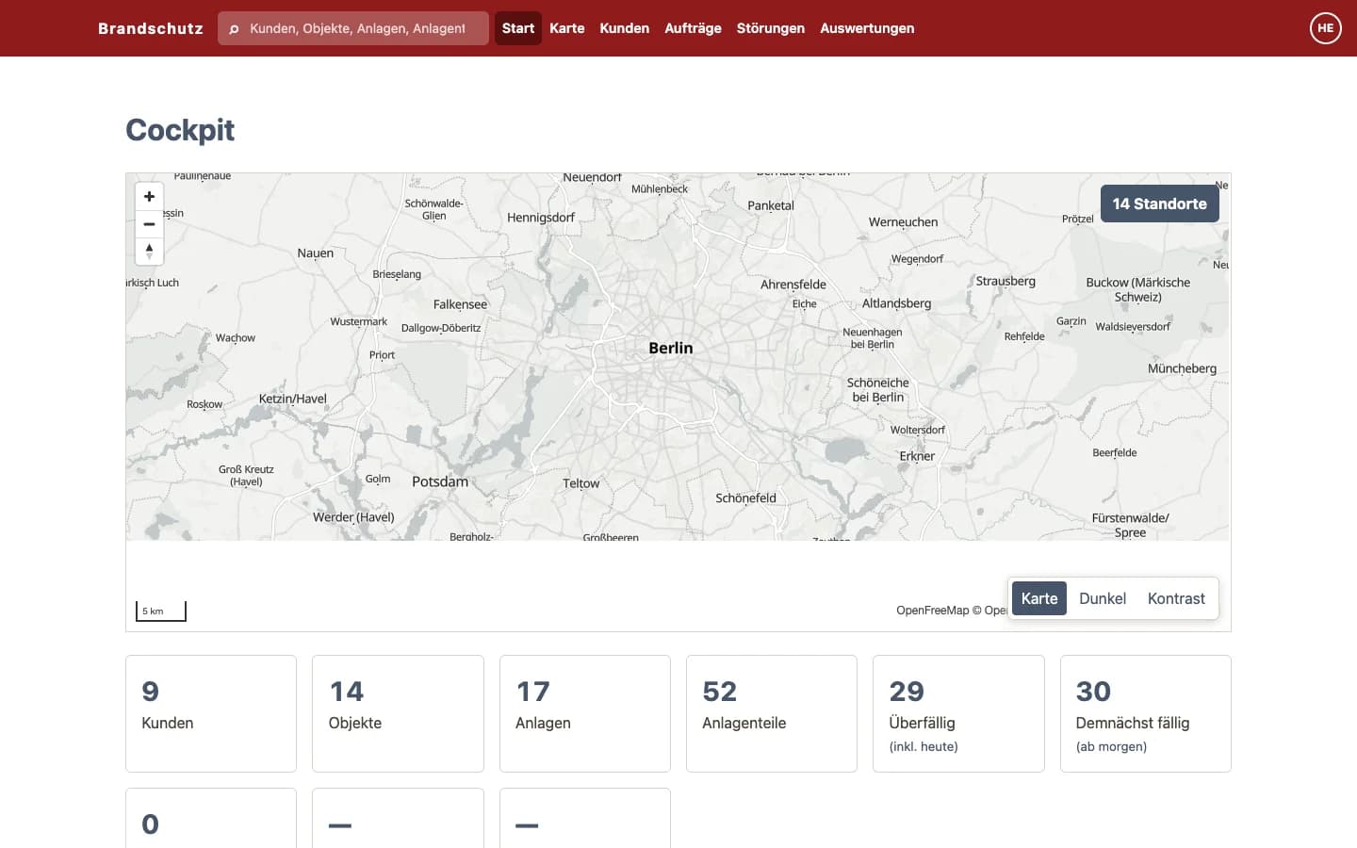Open the 9 Kunden card
Image resolution: width=1357 pixels, height=848 pixels.
point(211,713)
